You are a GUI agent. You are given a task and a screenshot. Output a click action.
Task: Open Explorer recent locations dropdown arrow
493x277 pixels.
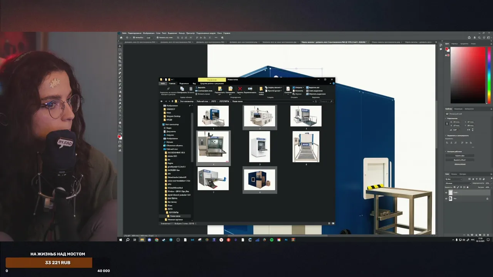169,102
